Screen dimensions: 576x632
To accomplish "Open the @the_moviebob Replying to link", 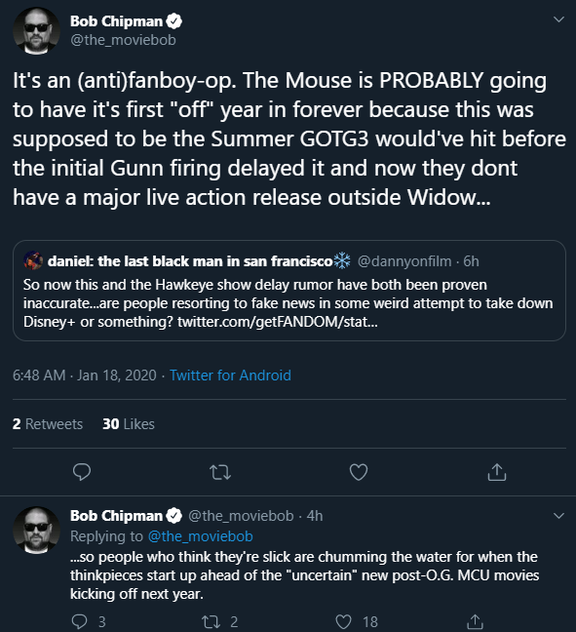I will click(x=201, y=536).
